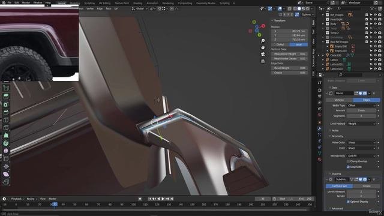Uncheck the Loop Slide checkbox
The image size is (384, 216).
tap(348, 167)
